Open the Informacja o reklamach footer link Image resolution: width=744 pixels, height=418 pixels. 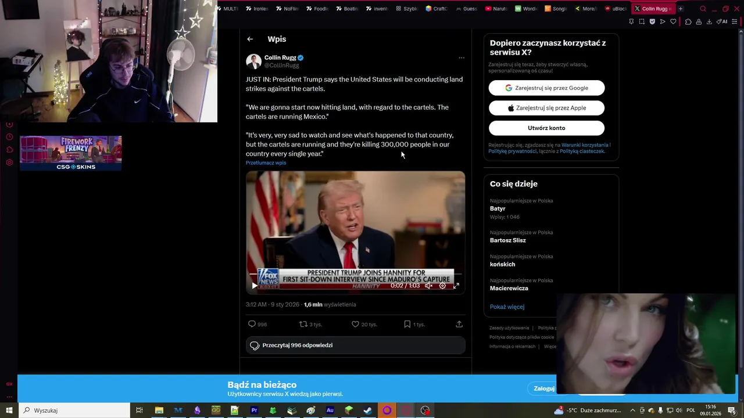[512, 347]
